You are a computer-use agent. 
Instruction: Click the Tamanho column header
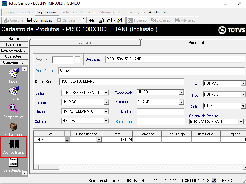[x=147, y=134]
